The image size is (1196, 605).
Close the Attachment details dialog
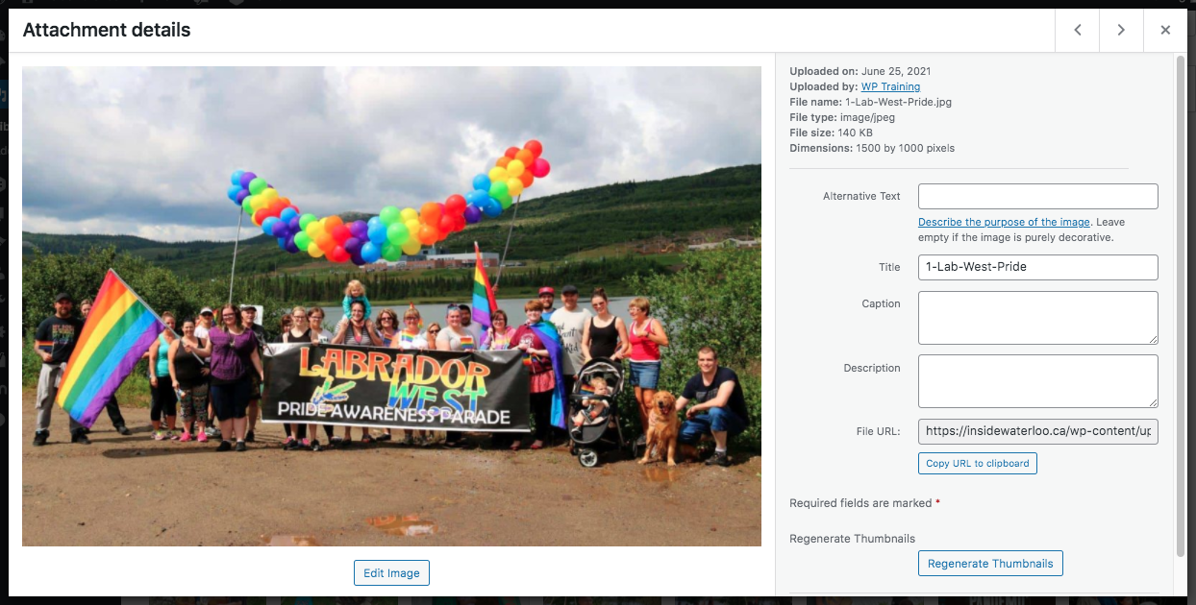pos(1165,30)
